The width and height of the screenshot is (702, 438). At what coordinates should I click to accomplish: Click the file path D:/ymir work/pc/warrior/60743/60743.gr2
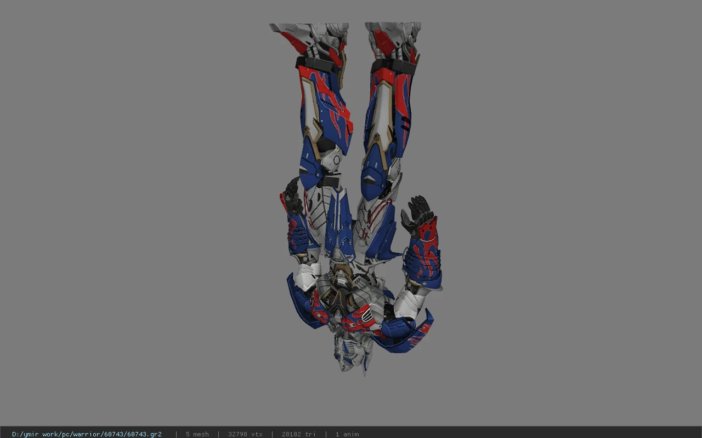point(87,434)
